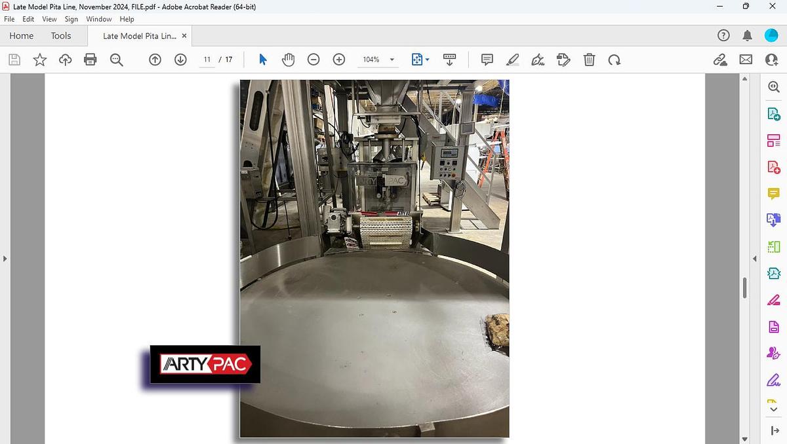Switch to the Home tab
The image size is (787, 444).
coord(20,35)
